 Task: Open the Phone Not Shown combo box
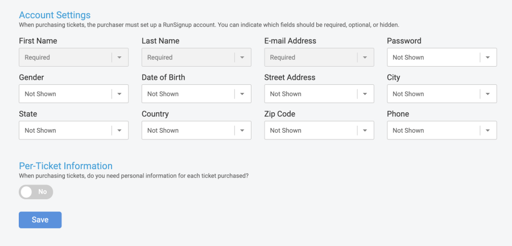click(442, 130)
